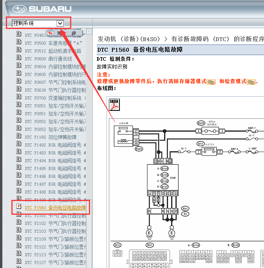The image size is (264, 268).
Task: Click link icon after 清除存储器模式
Action: [211, 82]
